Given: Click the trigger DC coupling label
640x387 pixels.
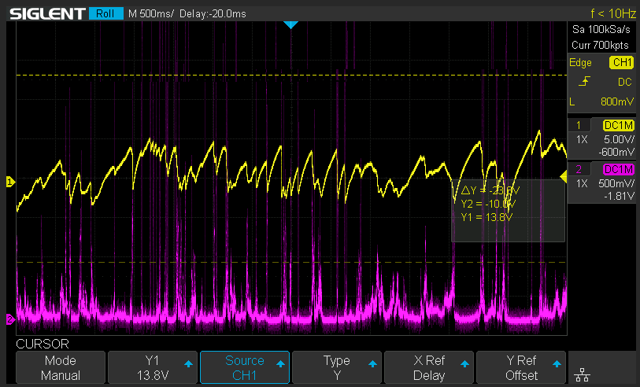Looking at the screenshot, I should coord(625,82).
